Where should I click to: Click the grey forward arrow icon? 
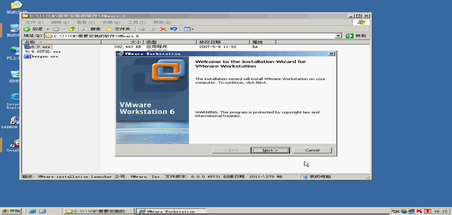click(x=56, y=29)
